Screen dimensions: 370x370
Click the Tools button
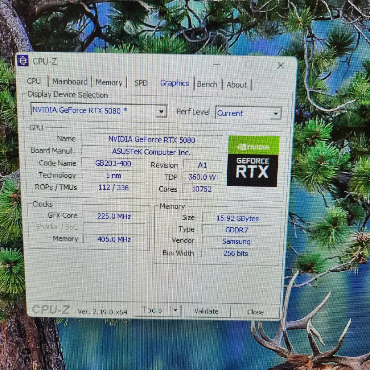[x=152, y=310]
